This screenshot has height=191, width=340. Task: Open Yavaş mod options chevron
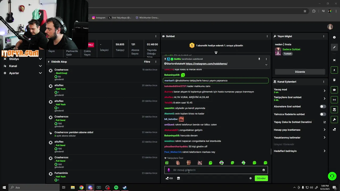click(324, 91)
